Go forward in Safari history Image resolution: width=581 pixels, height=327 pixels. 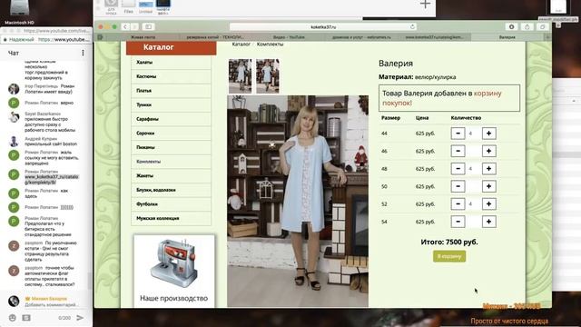134,26
